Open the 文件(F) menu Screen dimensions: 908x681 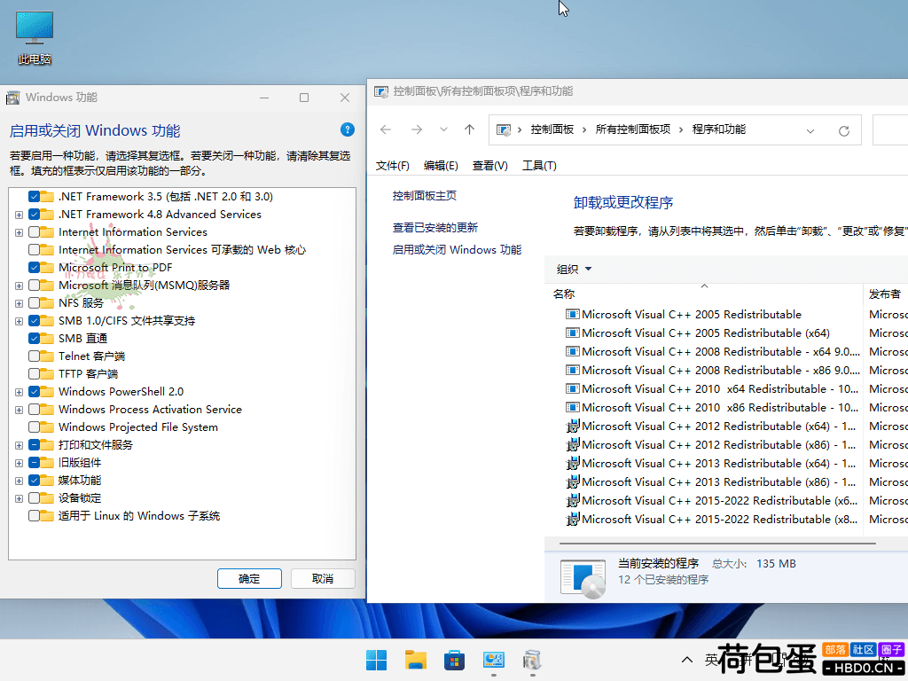click(393, 166)
